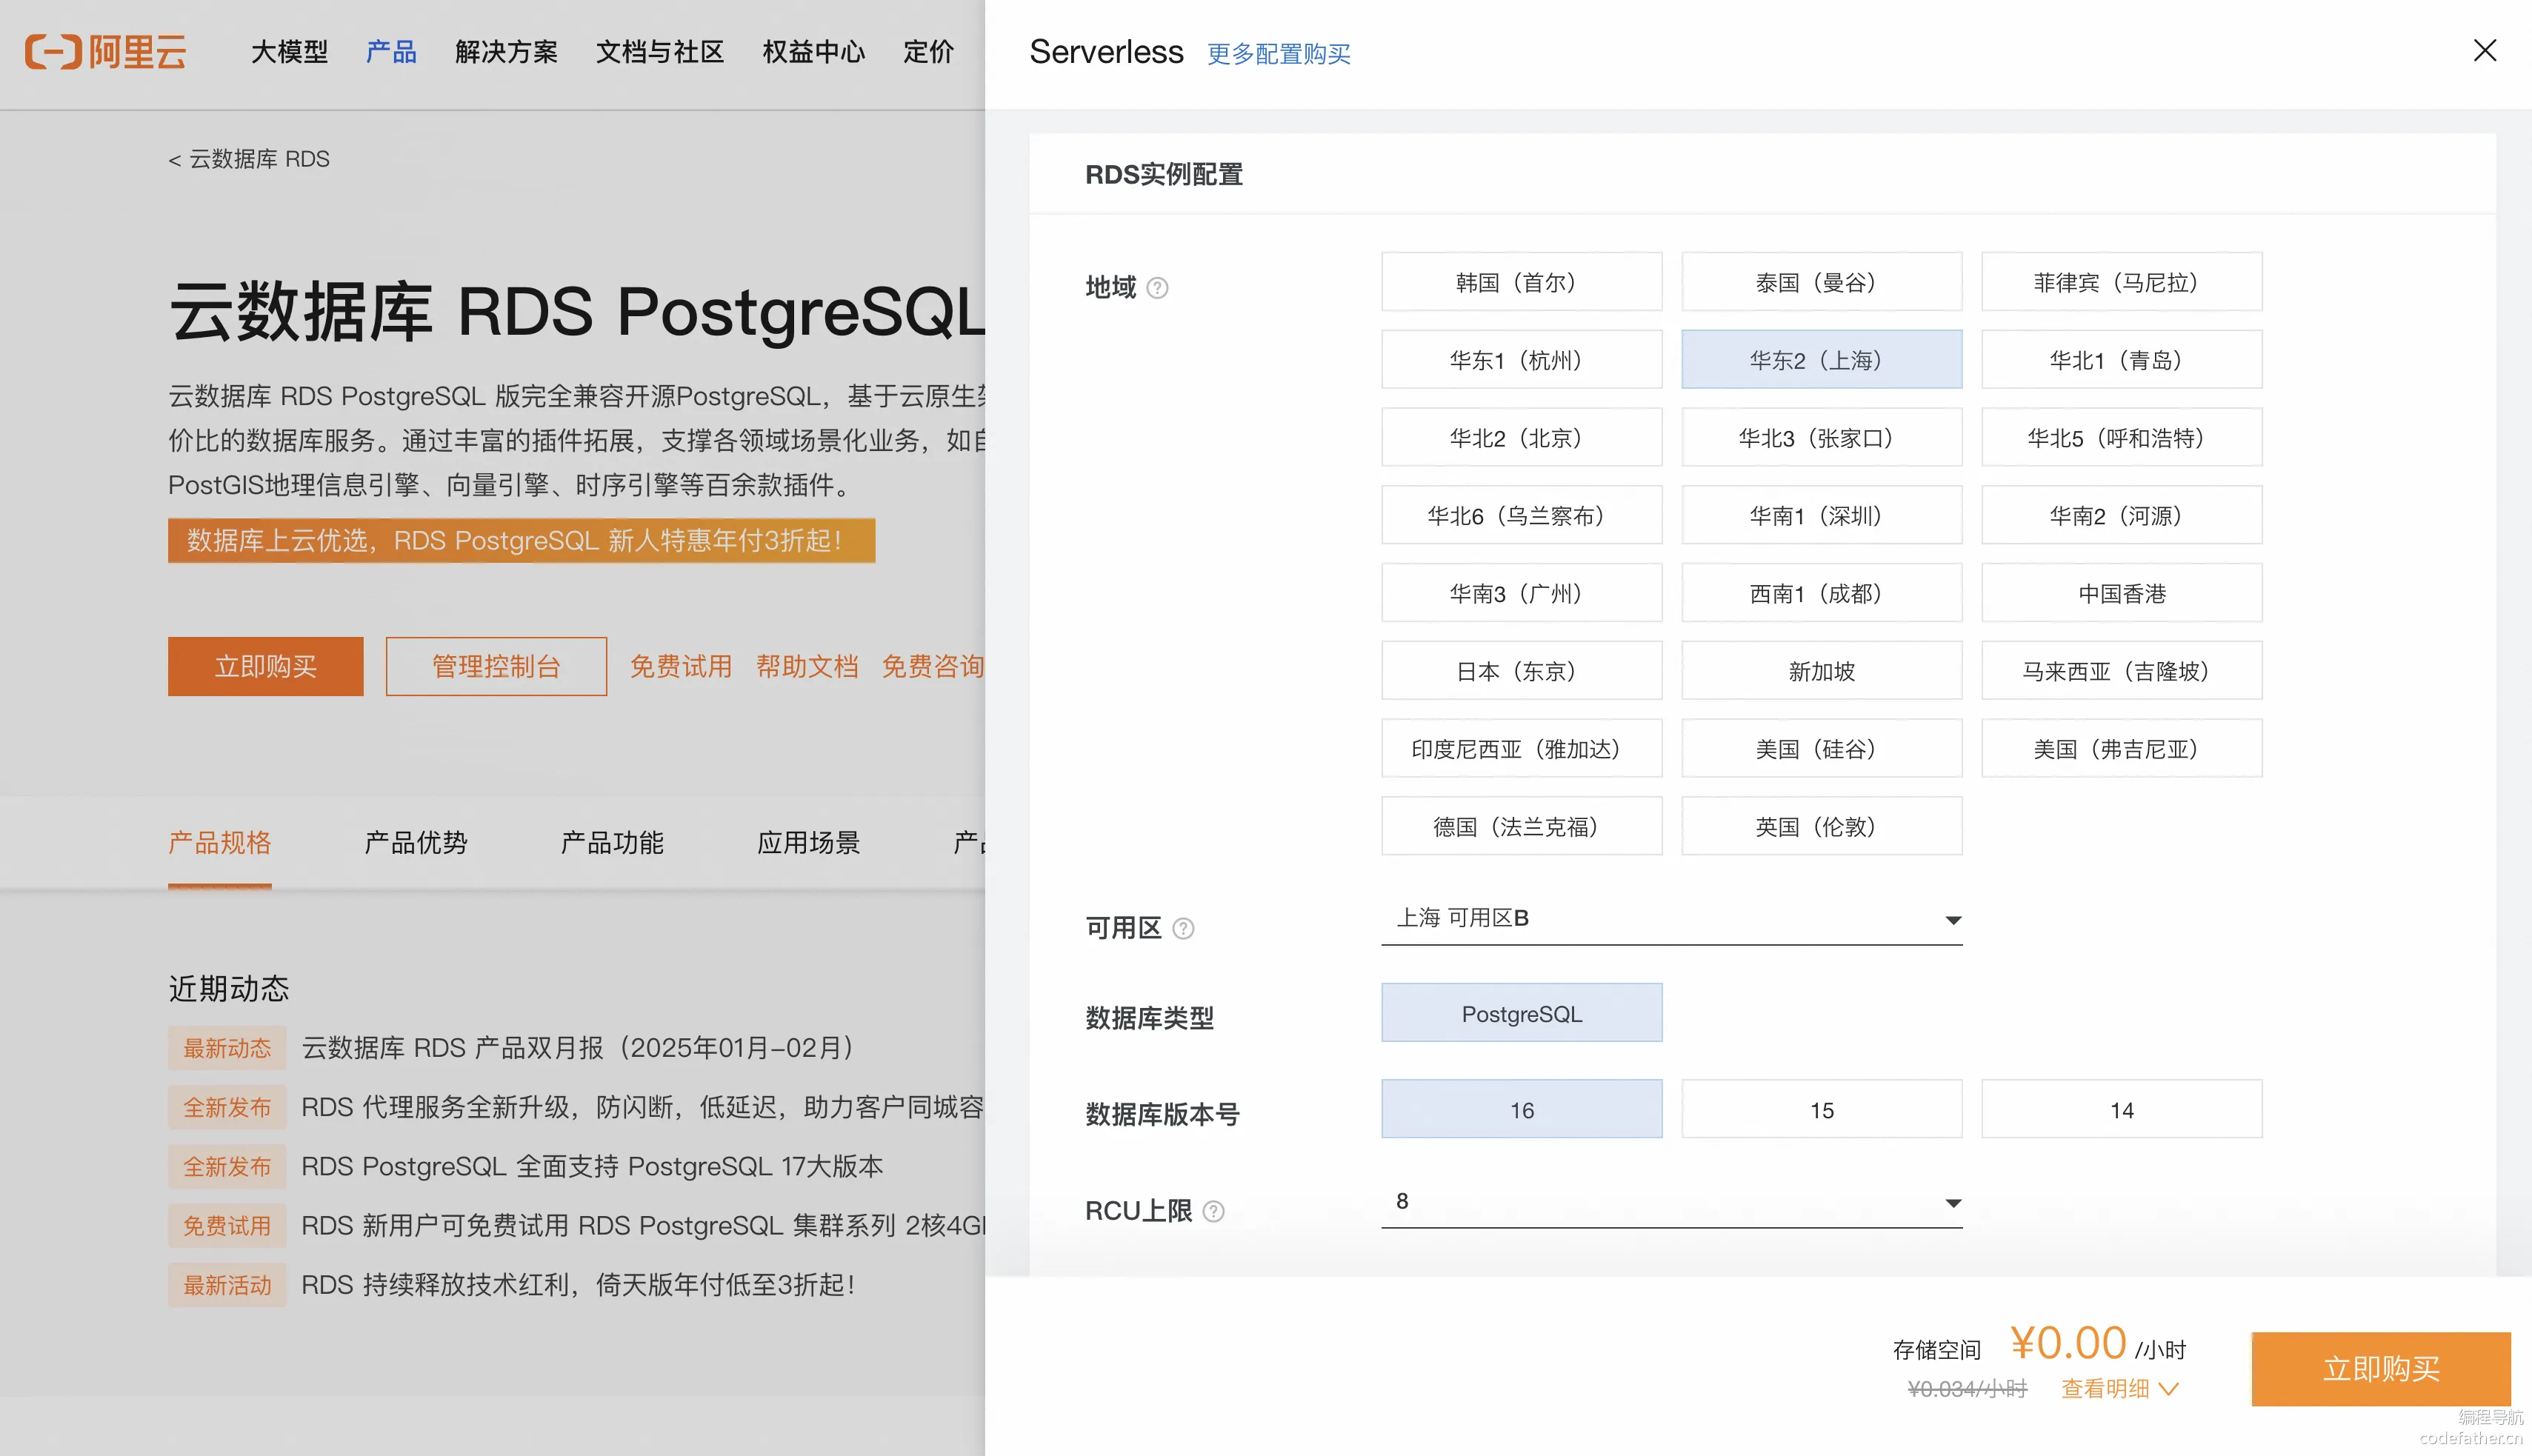Select region 华东2（上海）
This screenshot has width=2532, height=1456.
1821,360
